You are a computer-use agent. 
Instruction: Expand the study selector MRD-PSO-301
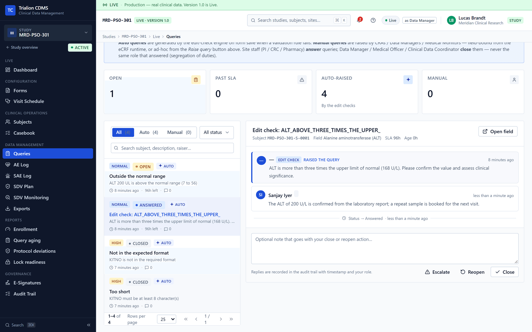pos(48,33)
